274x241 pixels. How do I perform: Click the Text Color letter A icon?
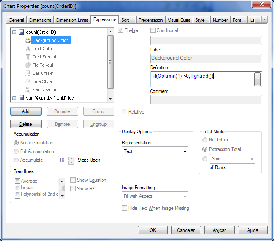coord(28,49)
